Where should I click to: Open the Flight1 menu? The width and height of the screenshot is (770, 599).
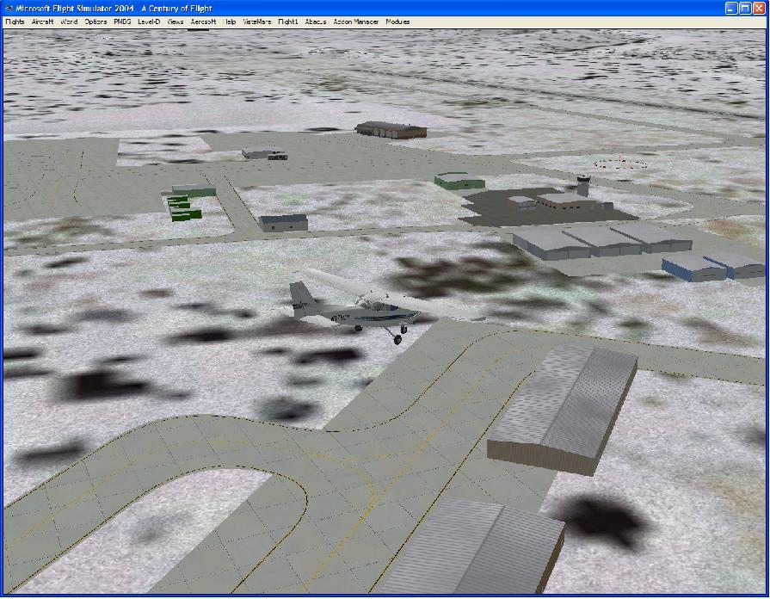click(x=287, y=22)
